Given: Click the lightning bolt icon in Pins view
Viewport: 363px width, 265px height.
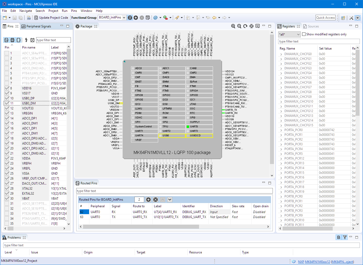Looking at the screenshot, I should pos(26,40).
